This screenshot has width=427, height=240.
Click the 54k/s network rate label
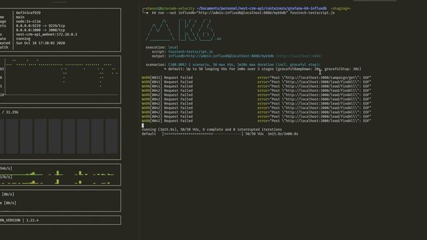tap(6, 169)
